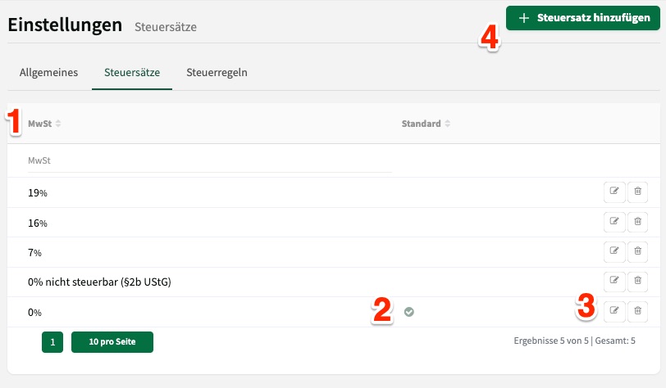
Task: Click the Standard checkmark on the 0% row
Action: (409, 312)
